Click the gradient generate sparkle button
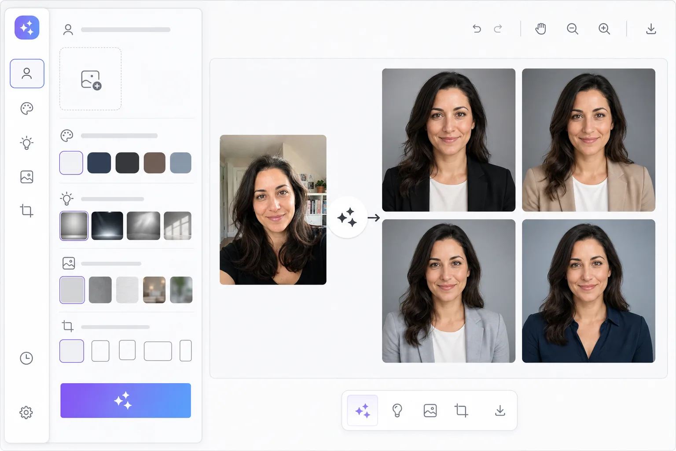The image size is (676, 451). (x=126, y=400)
